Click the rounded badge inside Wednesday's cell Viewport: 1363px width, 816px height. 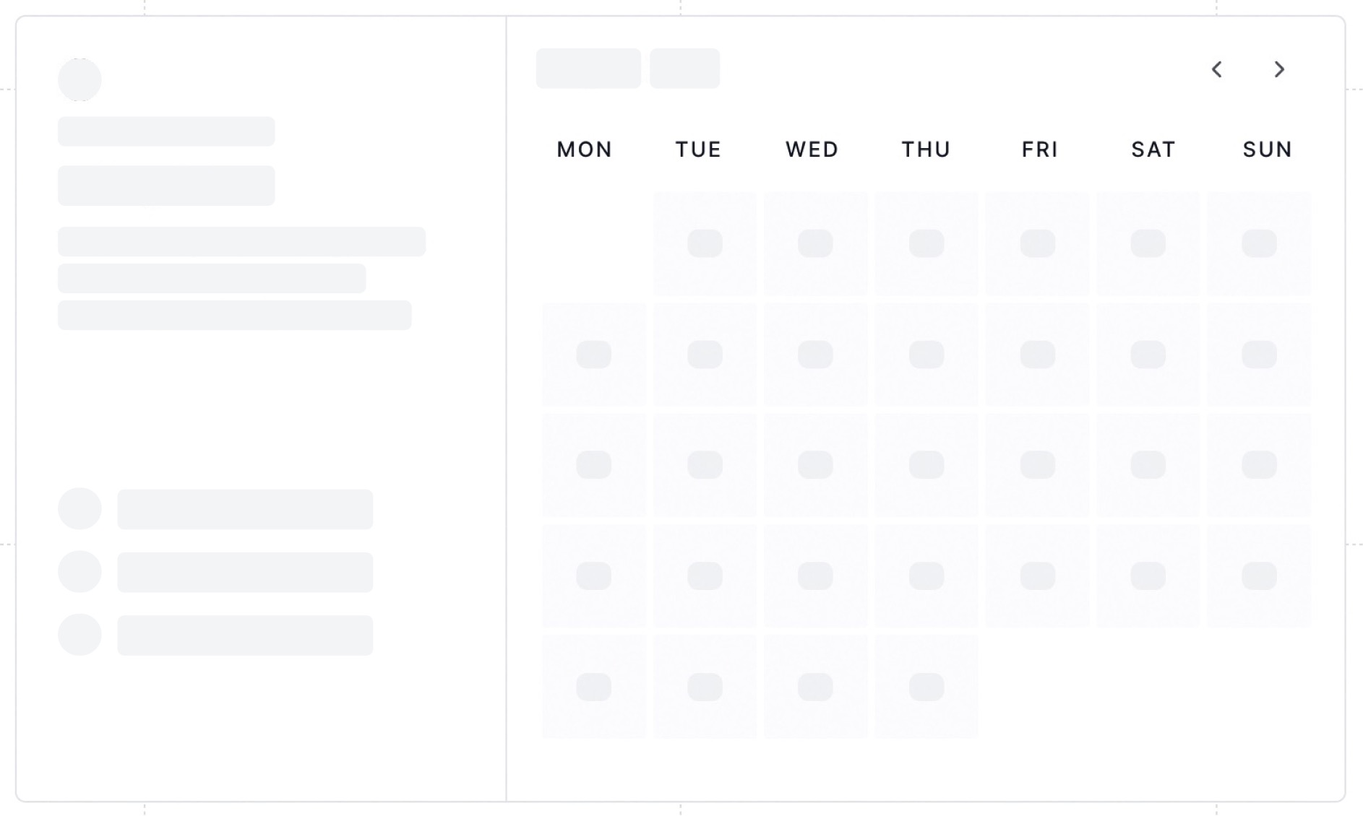[815, 243]
